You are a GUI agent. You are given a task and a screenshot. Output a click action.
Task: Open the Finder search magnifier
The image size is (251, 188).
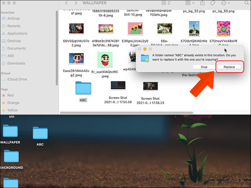[247, 3]
